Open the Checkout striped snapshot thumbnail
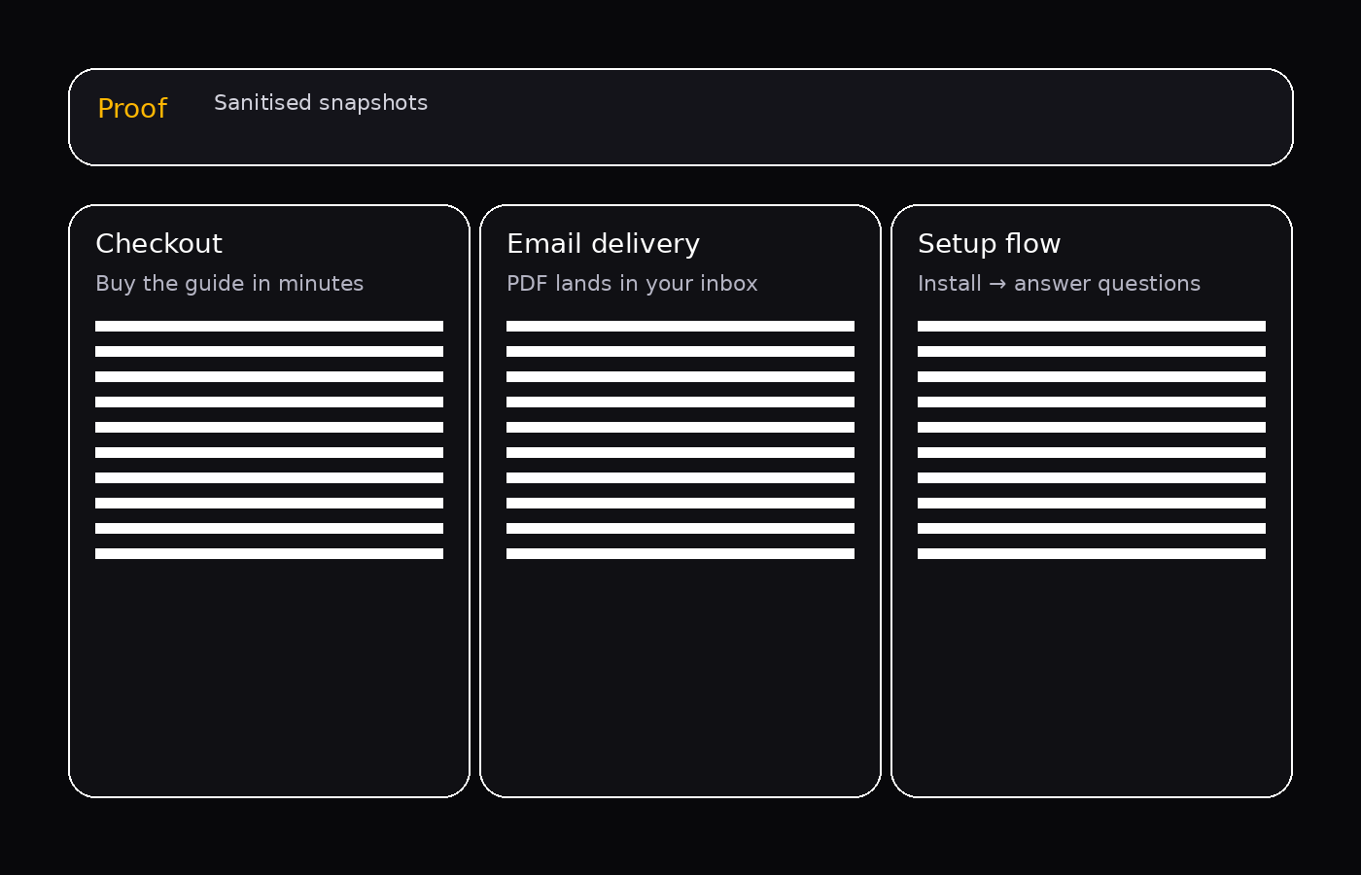Viewport: 1361px width, 875px height. (269, 440)
